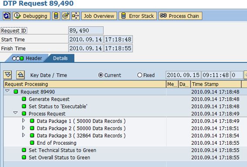
Task: Switch to the Header tab
Action: 27,58
